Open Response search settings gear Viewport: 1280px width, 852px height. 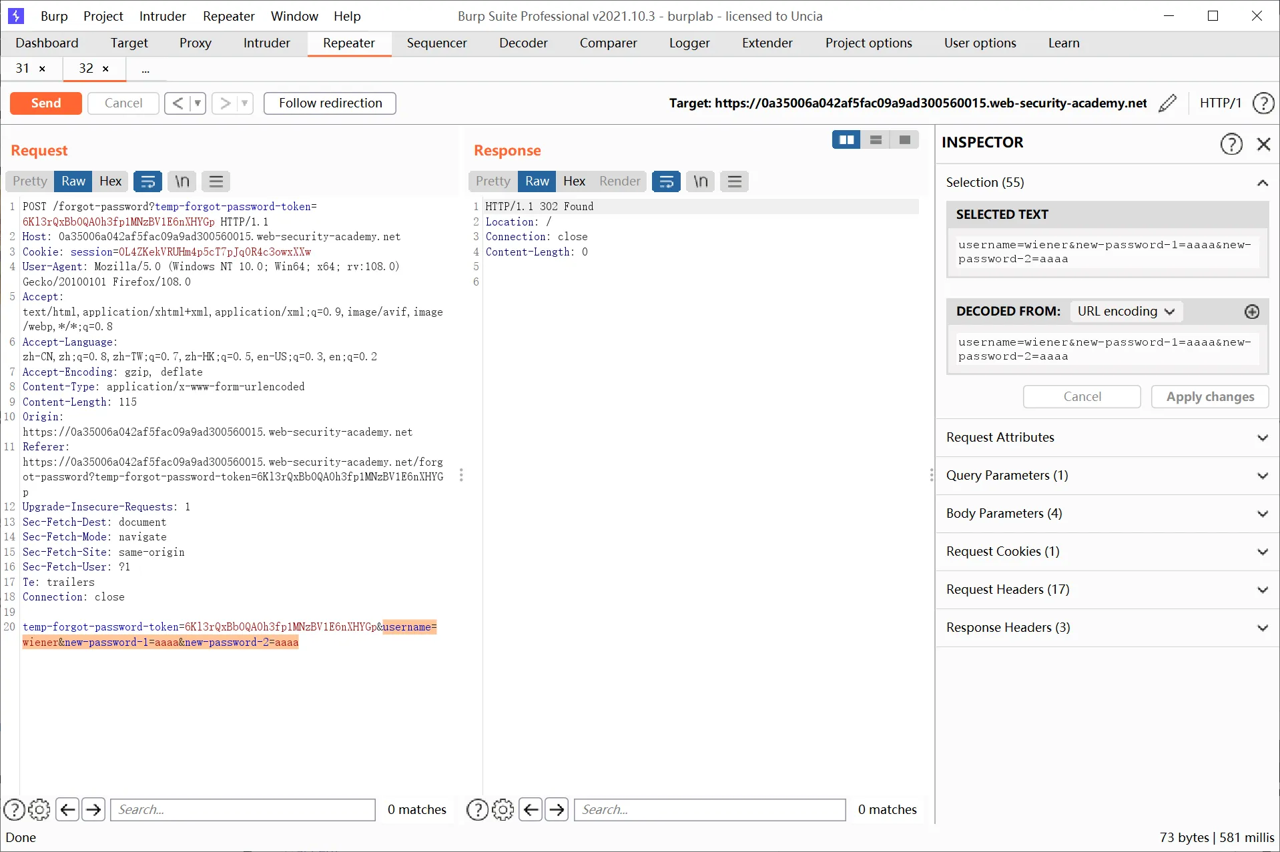503,810
